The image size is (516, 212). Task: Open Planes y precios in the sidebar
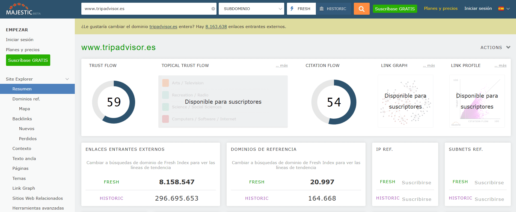pos(23,50)
